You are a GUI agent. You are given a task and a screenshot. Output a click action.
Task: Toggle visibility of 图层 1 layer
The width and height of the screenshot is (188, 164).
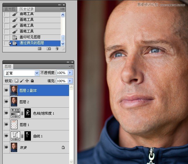[x=6, y=124]
